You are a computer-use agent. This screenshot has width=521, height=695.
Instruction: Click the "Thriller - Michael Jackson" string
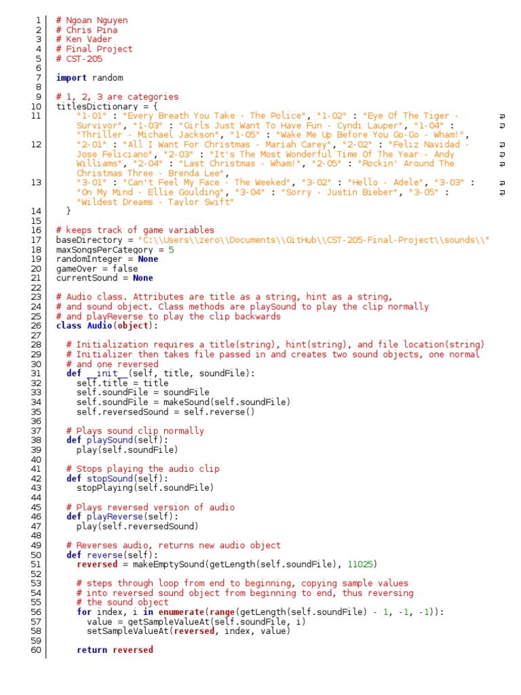pyautogui.click(x=148, y=135)
